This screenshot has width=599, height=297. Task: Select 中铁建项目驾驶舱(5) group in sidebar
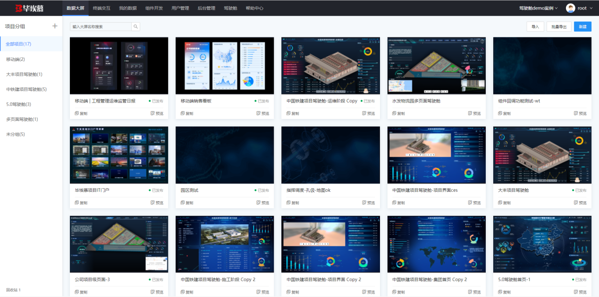tap(26, 89)
